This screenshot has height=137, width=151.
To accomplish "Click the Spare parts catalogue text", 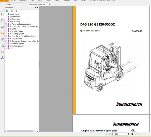I will point(90,31).
